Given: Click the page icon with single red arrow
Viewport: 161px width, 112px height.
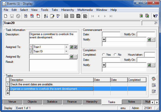Looking at the screenshot, I should pos(38,16).
